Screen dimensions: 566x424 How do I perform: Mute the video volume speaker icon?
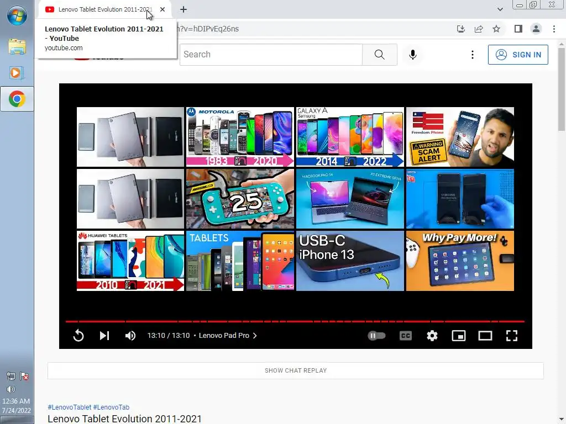click(x=130, y=336)
